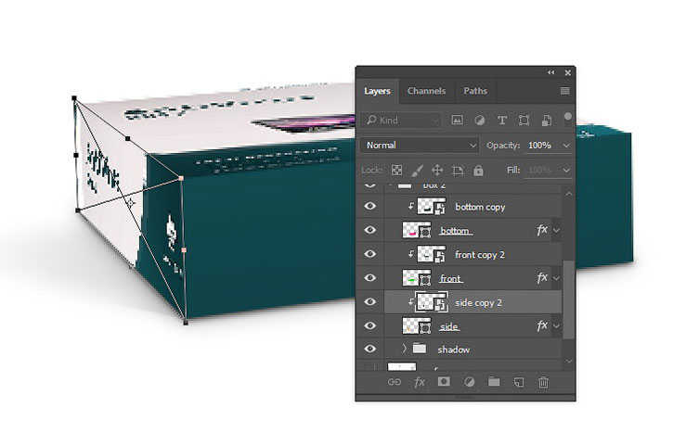The width and height of the screenshot is (673, 433).
Task: Click top-left transform handle on box
Action: coord(74,98)
